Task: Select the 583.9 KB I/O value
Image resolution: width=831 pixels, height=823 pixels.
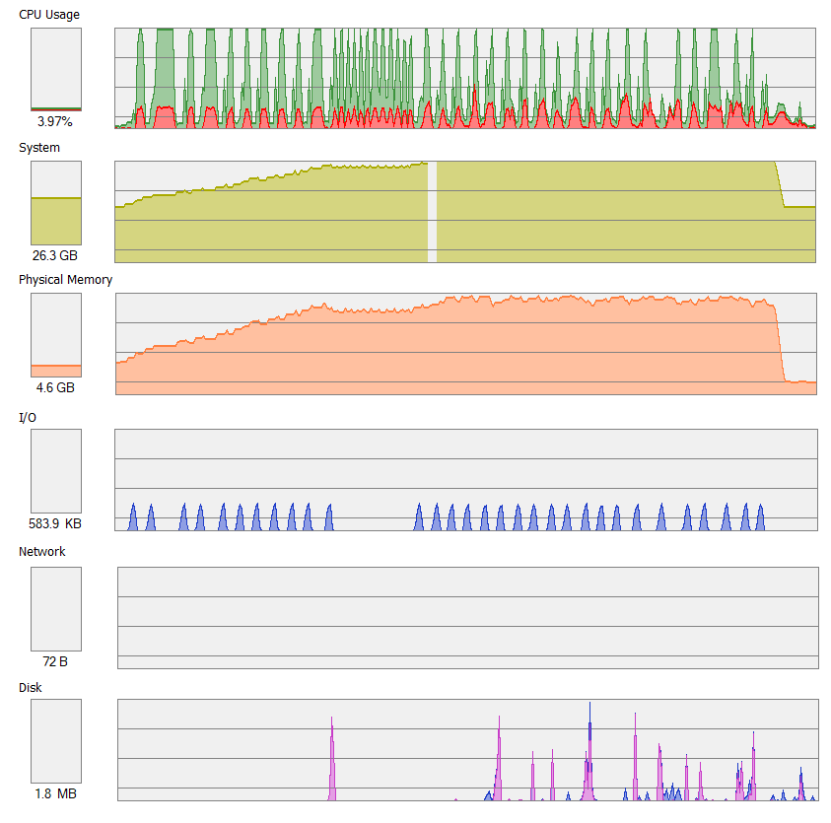Action: coord(55,524)
